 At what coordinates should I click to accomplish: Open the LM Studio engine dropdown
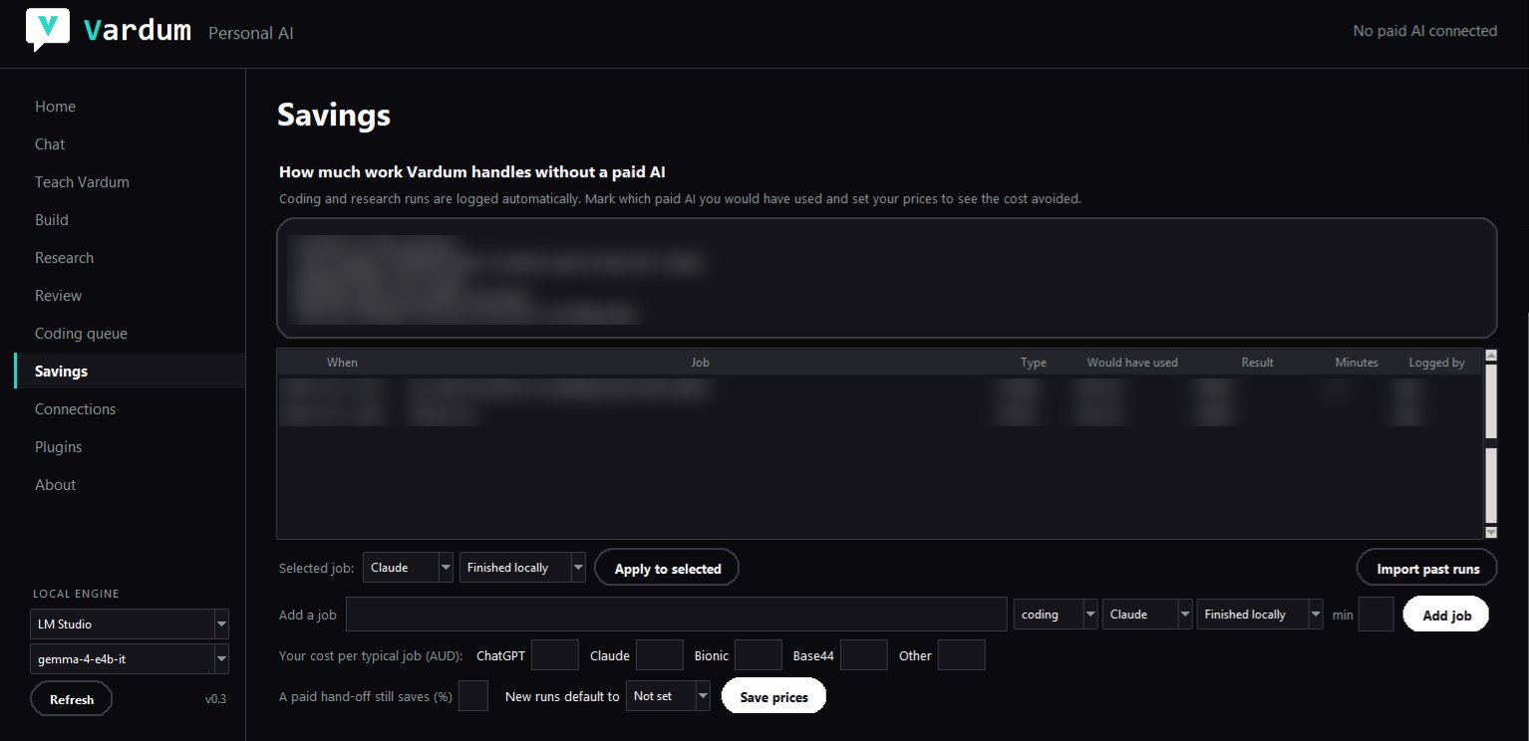[x=130, y=624]
